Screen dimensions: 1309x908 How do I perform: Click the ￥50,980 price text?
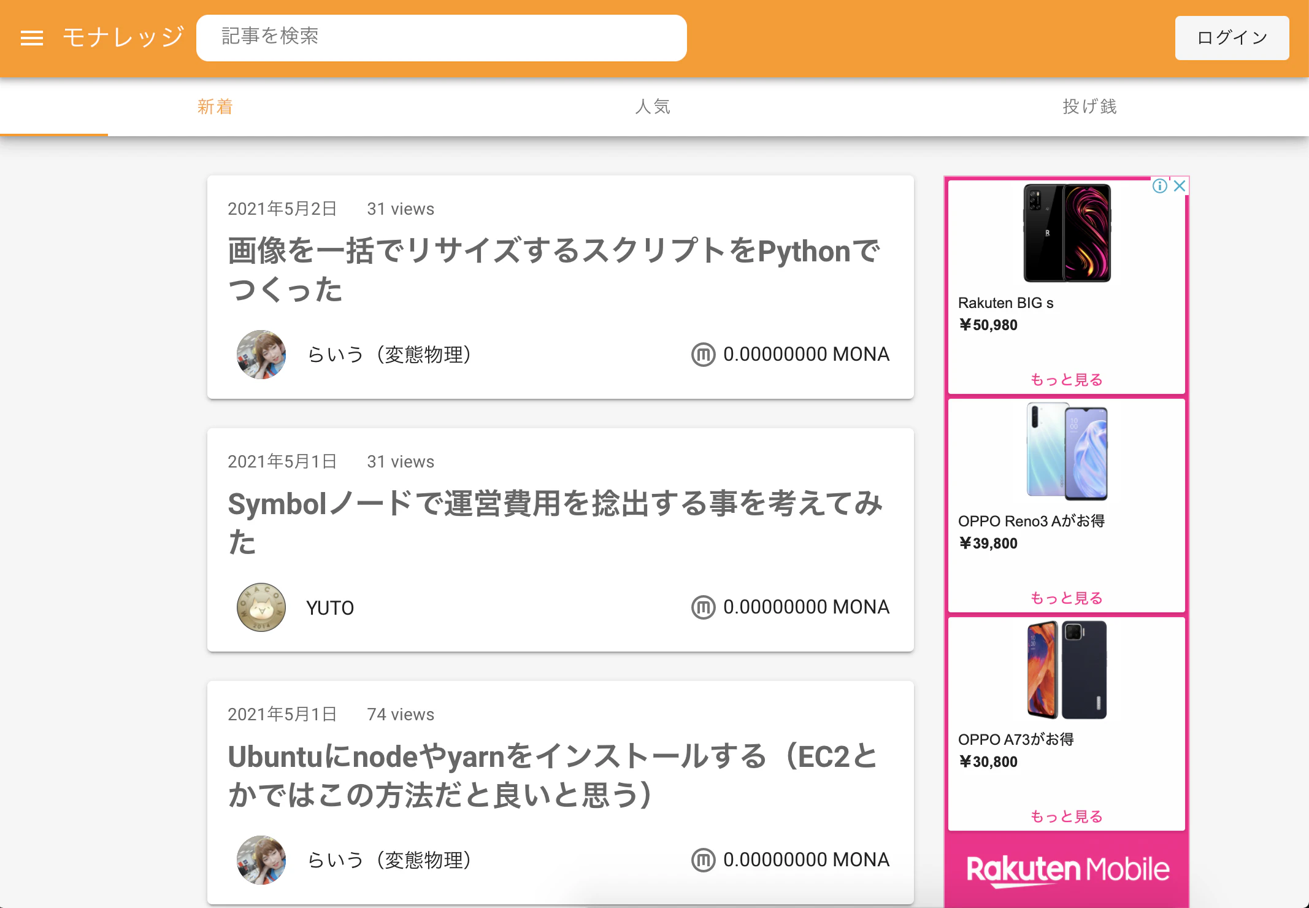coord(988,325)
